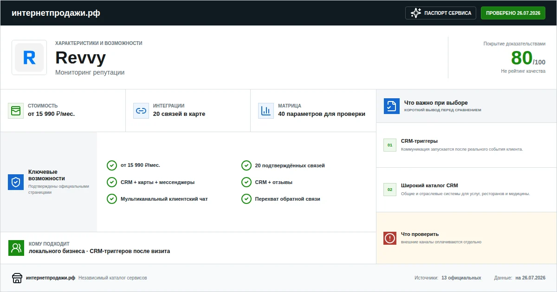557x292 pixels.
Task: Click the footer интернетпродажи.рф link
Action: 51,278
